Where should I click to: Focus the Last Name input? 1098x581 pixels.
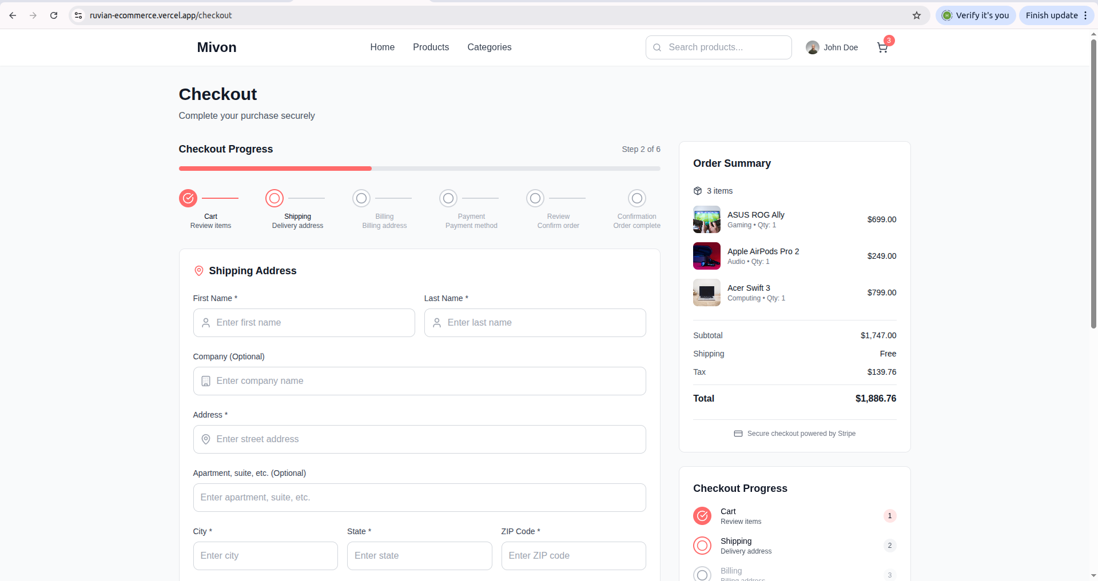pyautogui.click(x=535, y=323)
